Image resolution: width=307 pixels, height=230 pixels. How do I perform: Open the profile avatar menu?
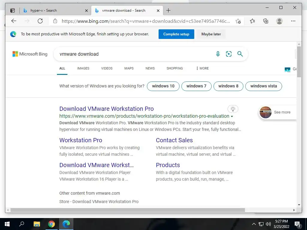click(279, 21)
